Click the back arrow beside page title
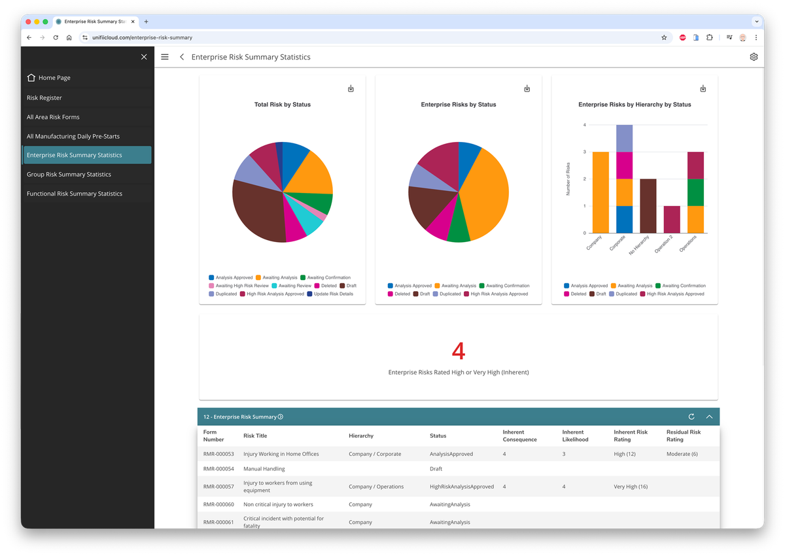 (182, 57)
